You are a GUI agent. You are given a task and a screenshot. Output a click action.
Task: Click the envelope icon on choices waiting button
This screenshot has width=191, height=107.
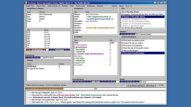coord(129,85)
